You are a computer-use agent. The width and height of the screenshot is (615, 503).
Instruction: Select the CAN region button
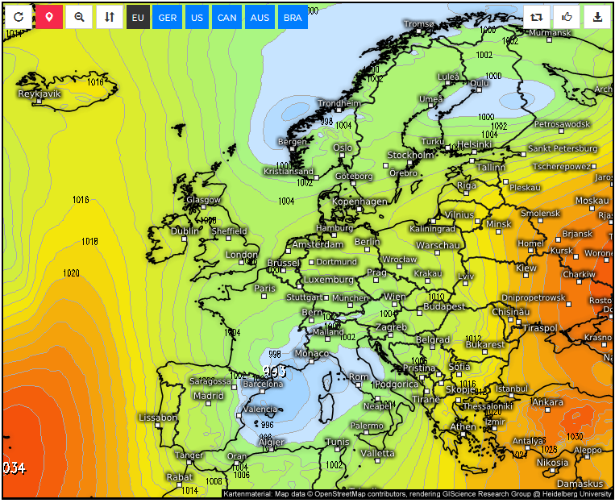(x=227, y=18)
